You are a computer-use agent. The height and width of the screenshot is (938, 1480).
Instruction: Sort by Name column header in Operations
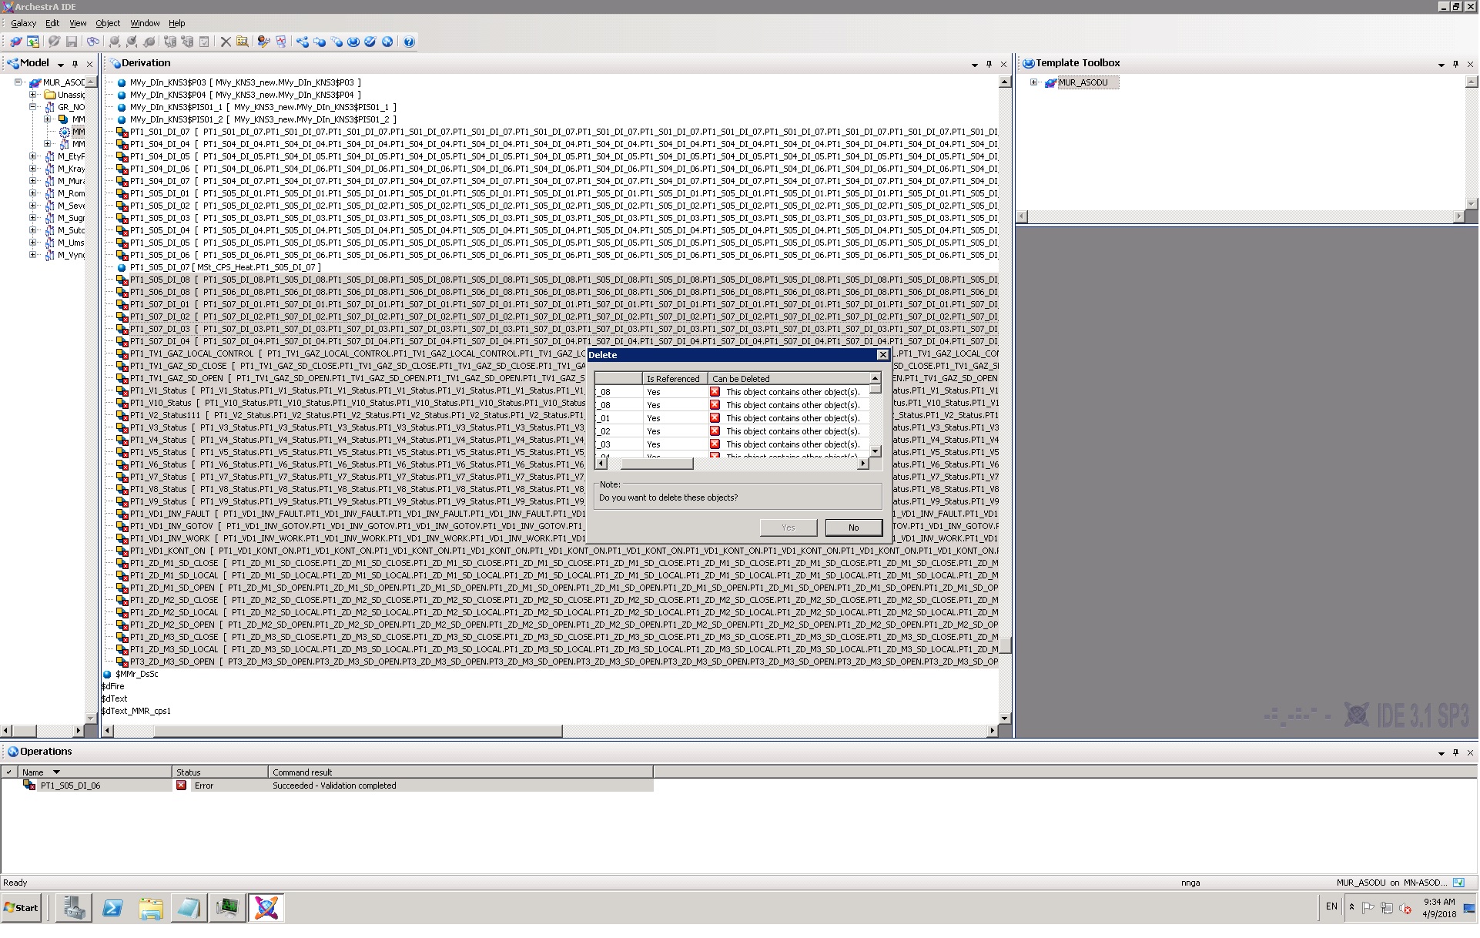coord(33,772)
